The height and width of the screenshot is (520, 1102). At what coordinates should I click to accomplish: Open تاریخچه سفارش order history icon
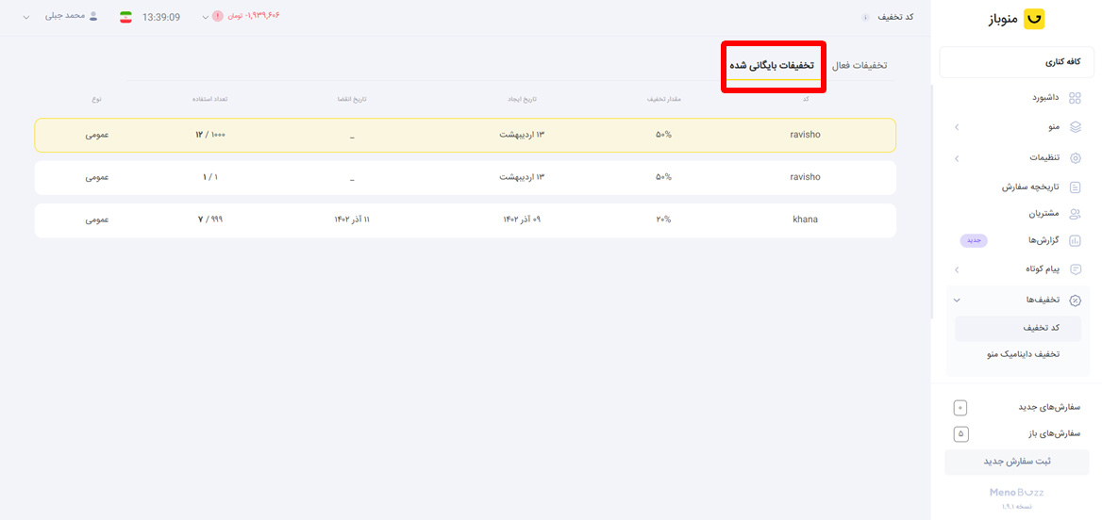point(1075,187)
